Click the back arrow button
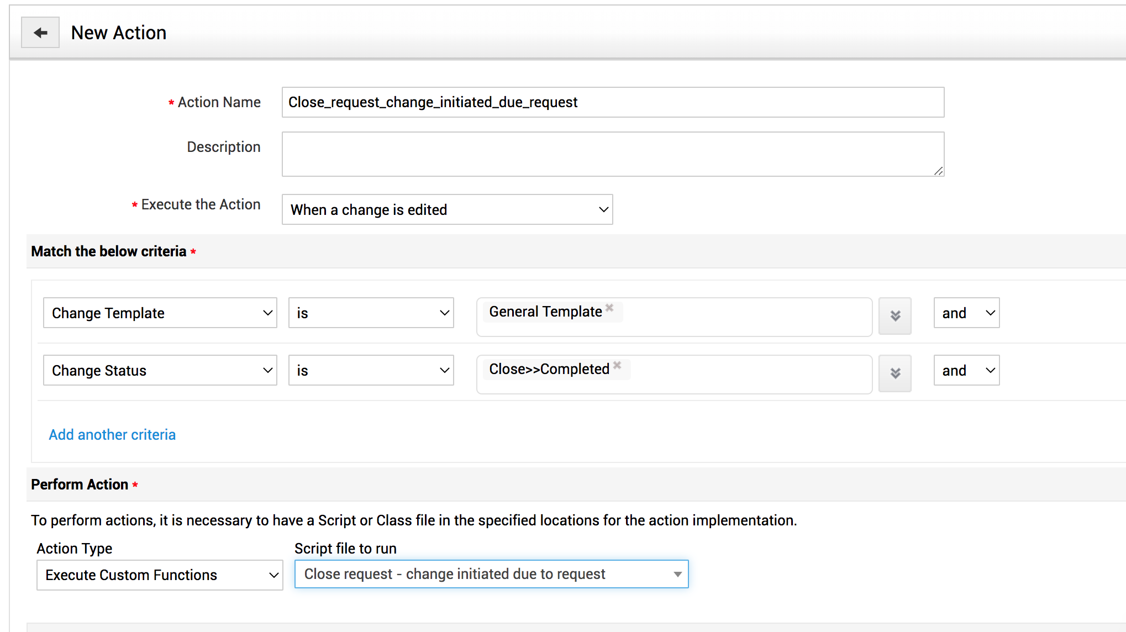This screenshot has width=1126, height=632. pos(40,33)
